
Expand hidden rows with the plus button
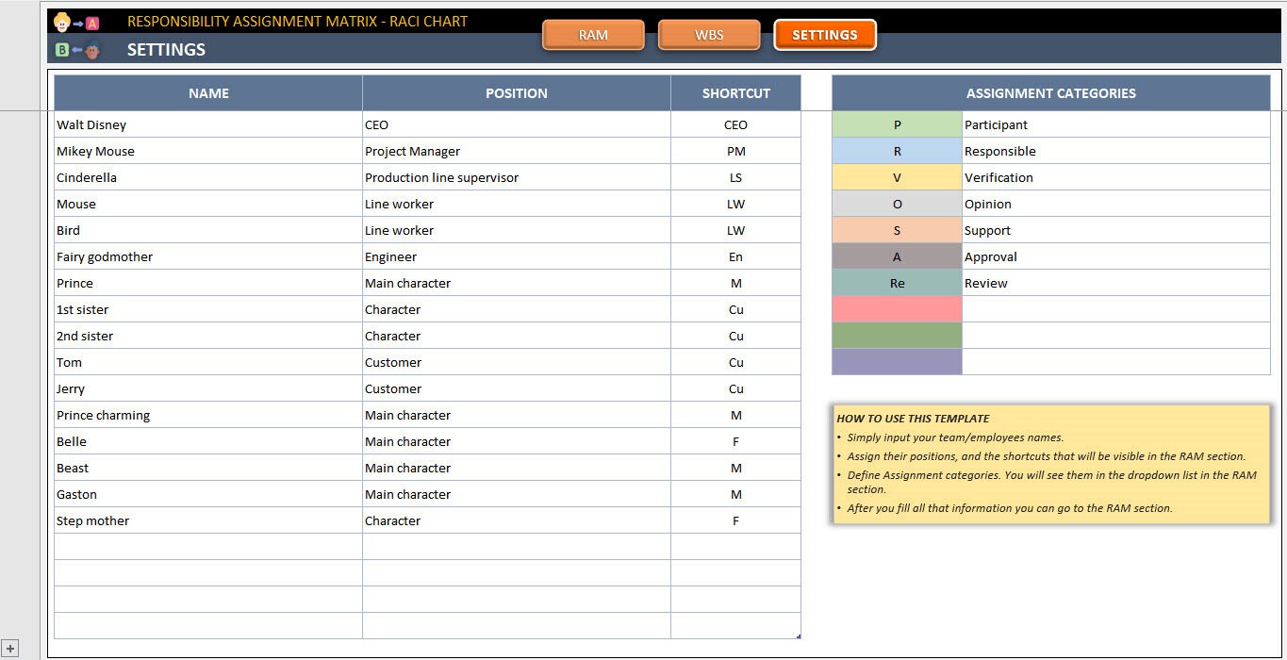(x=10, y=649)
